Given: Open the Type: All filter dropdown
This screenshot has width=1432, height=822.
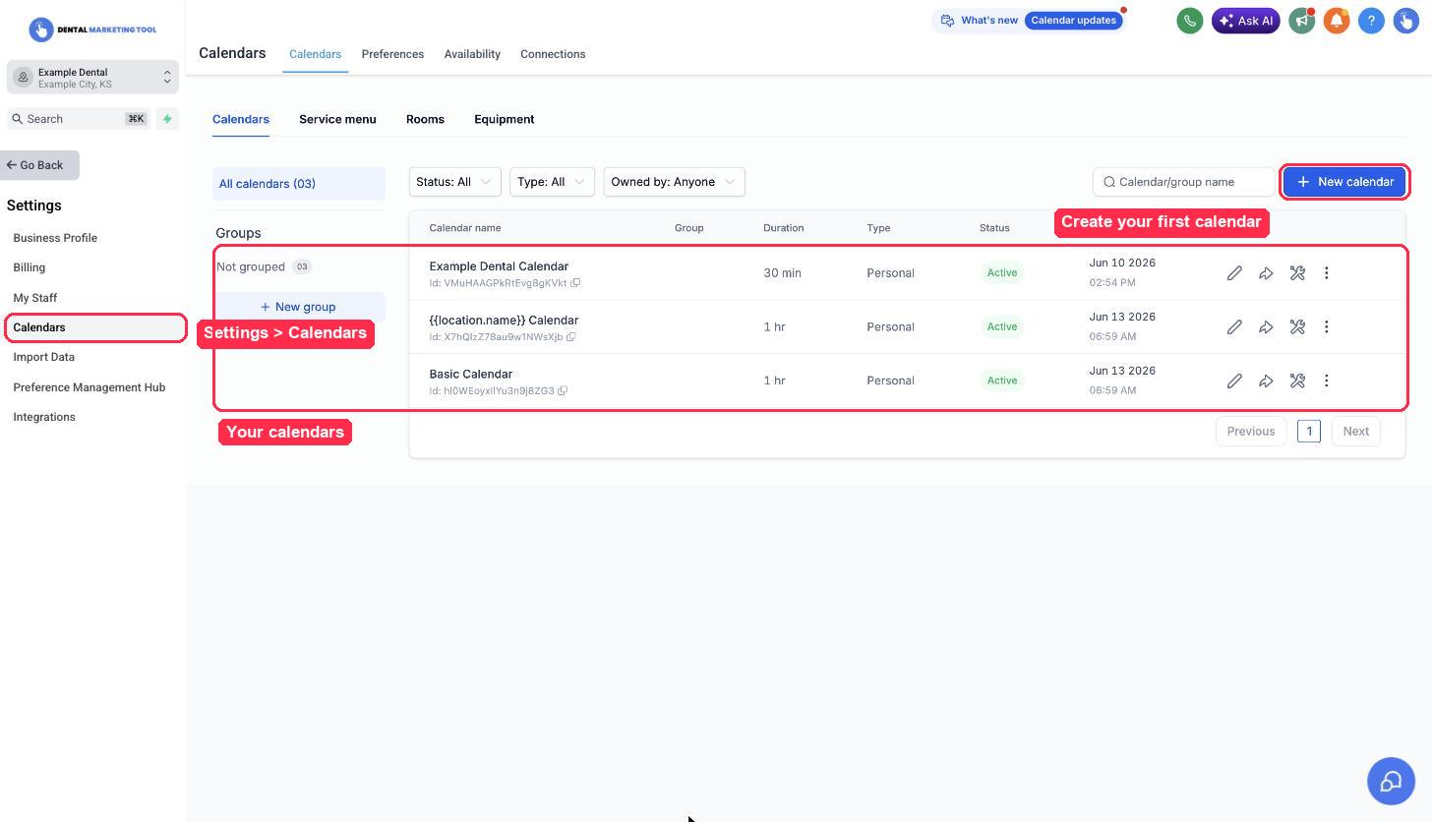Looking at the screenshot, I should pyautogui.click(x=552, y=182).
